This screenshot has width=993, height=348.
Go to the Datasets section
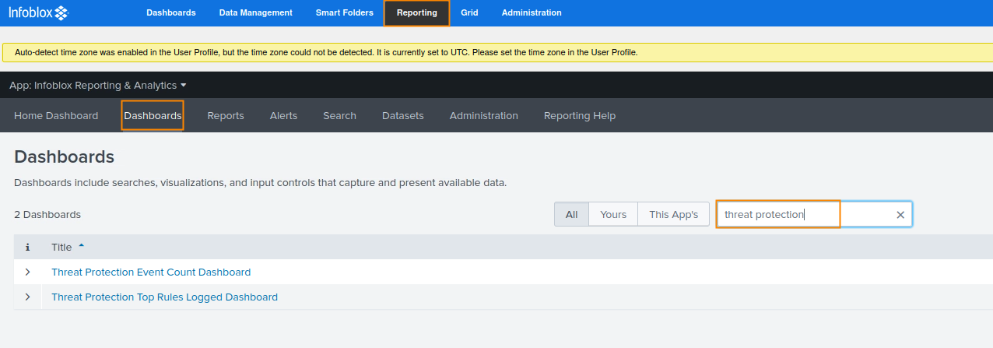point(403,115)
